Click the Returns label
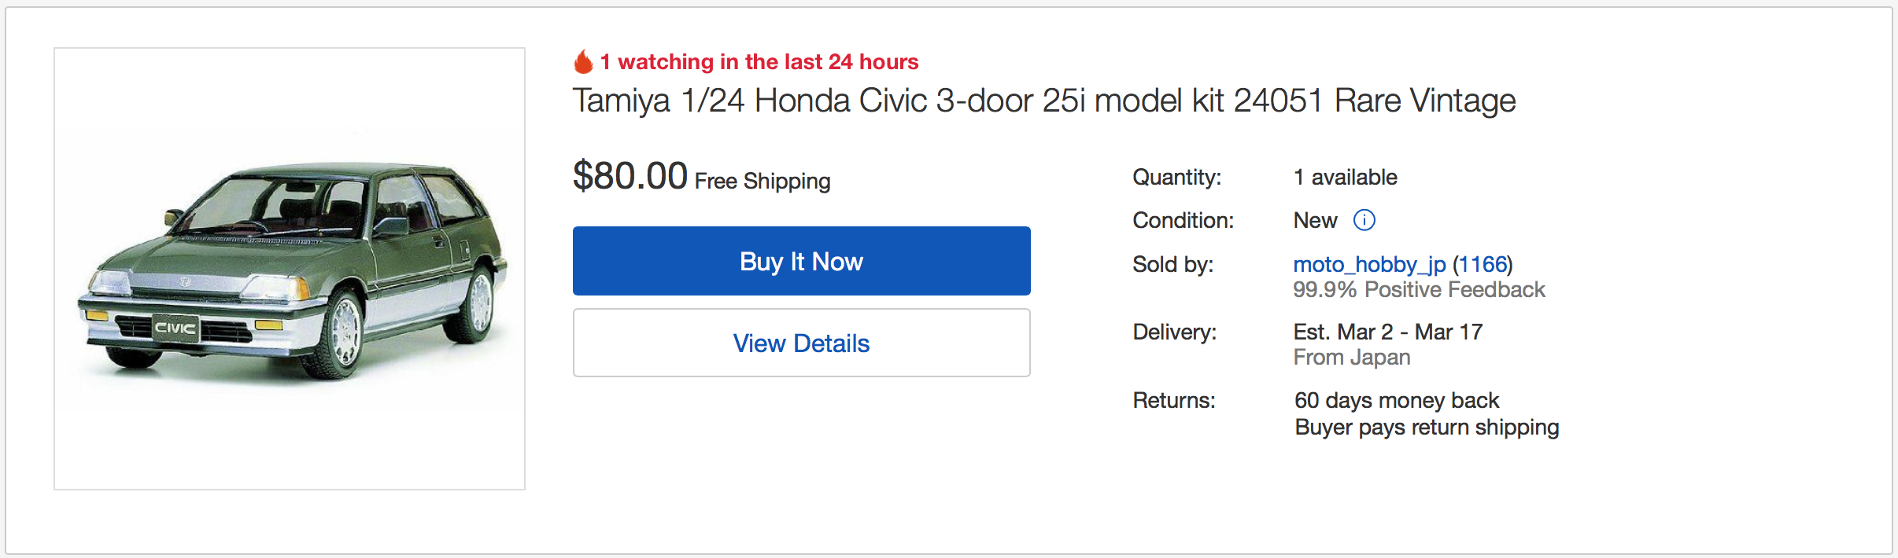This screenshot has width=1898, height=558. [x=1174, y=401]
